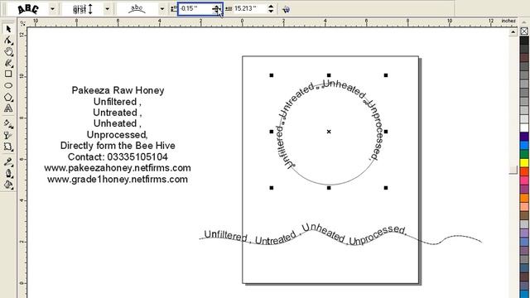The image size is (530, 298).
Task: Click the vertical scrollbar thumb
Action: point(513,170)
